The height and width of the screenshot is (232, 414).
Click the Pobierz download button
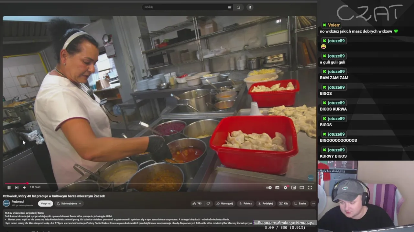click(245, 204)
